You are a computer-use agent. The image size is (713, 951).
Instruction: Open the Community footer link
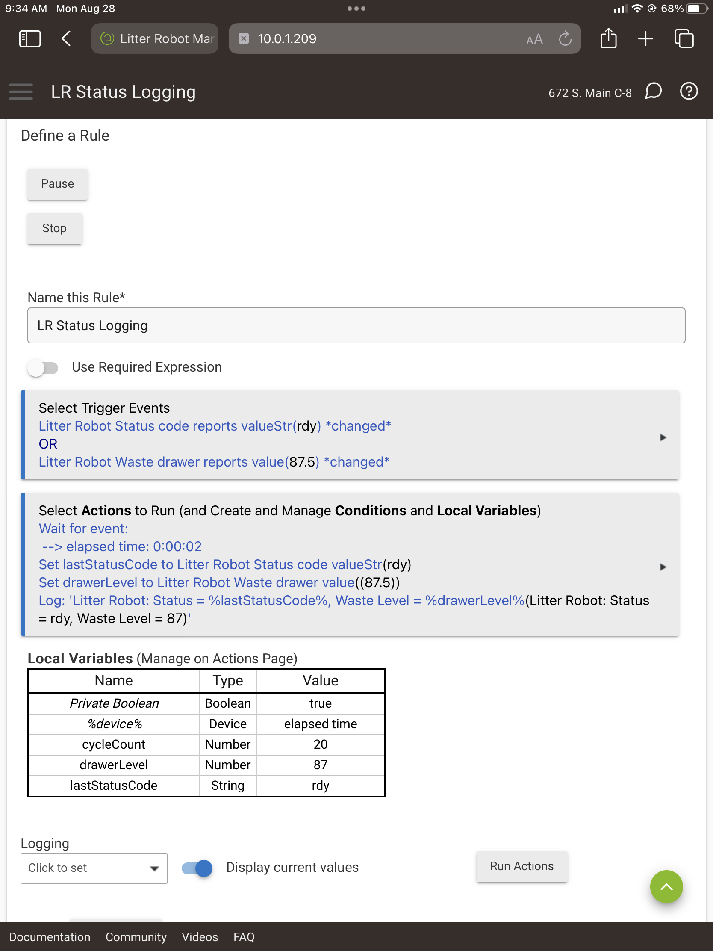[136, 937]
